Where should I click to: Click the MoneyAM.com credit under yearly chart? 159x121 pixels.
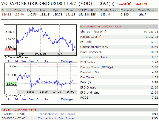pyautogui.click(x=16, y=57)
